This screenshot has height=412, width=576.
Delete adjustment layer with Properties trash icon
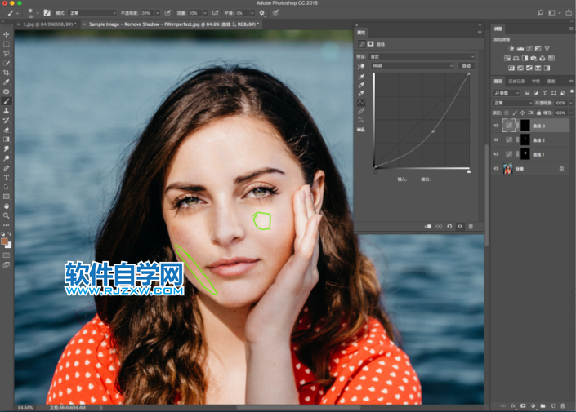(471, 227)
